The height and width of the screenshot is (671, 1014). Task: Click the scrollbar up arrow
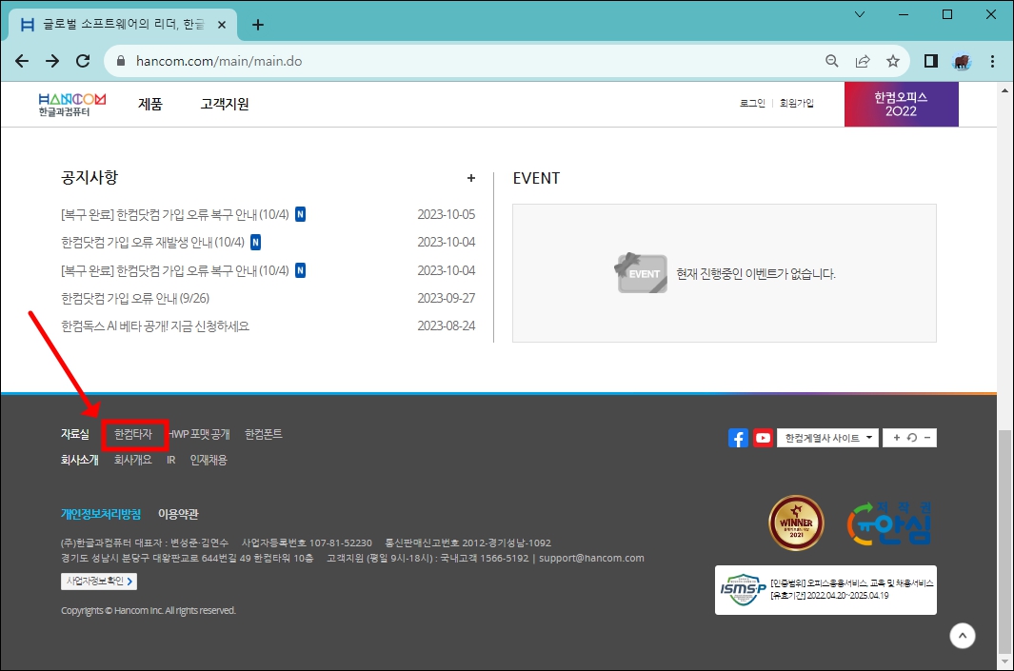click(1004, 89)
